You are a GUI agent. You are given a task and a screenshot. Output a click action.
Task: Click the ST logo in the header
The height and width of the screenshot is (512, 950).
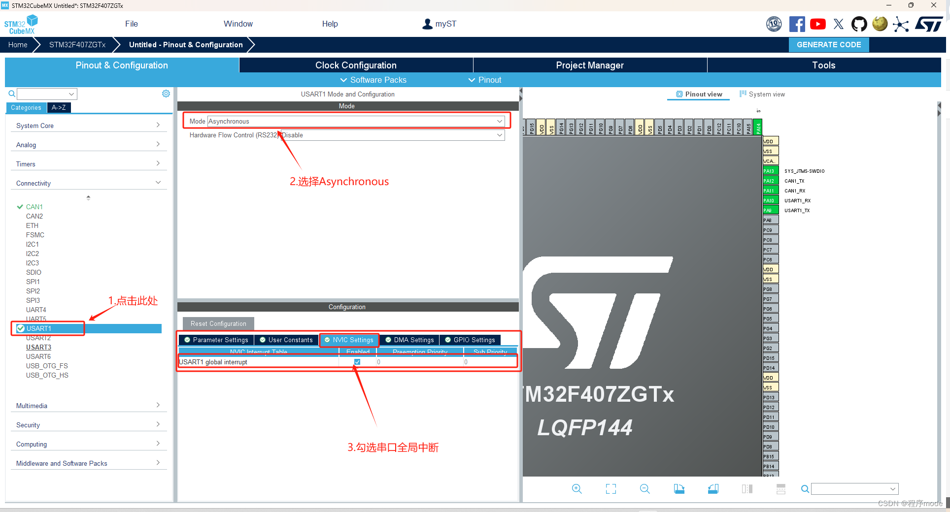pos(929,24)
